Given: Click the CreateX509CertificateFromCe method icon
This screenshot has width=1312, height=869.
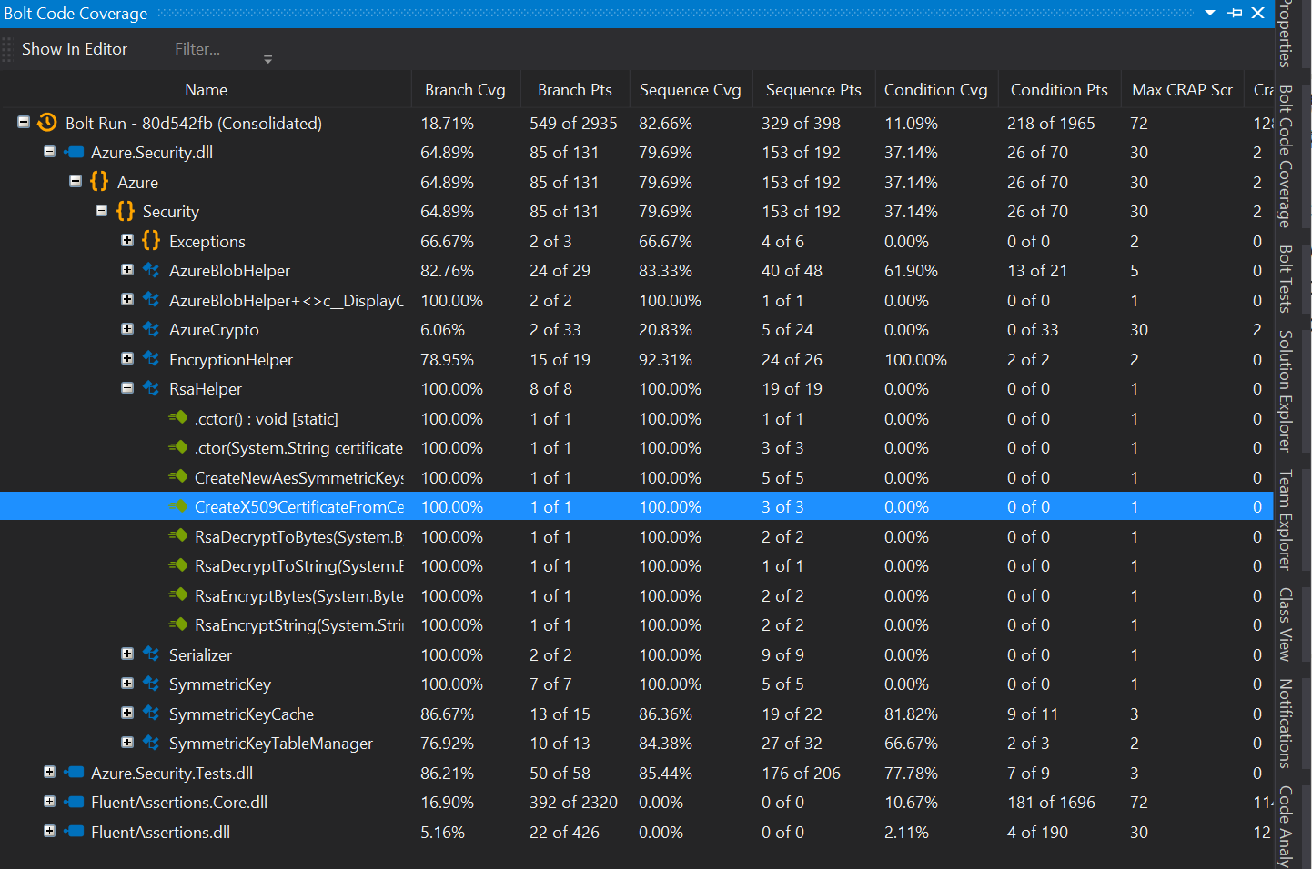Looking at the screenshot, I should click(x=177, y=506).
